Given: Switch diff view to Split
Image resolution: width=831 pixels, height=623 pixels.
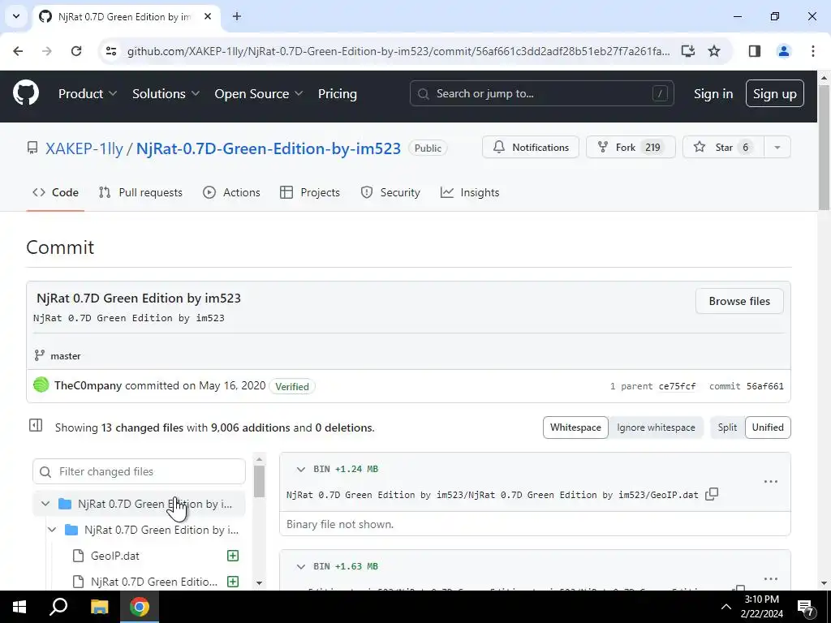Looking at the screenshot, I should click(x=727, y=428).
